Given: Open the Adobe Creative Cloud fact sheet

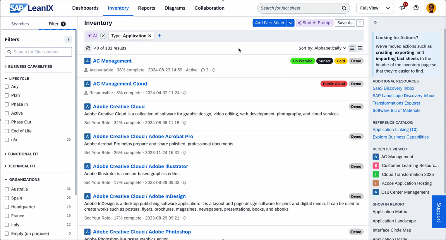Looking at the screenshot, I should 118,106.
